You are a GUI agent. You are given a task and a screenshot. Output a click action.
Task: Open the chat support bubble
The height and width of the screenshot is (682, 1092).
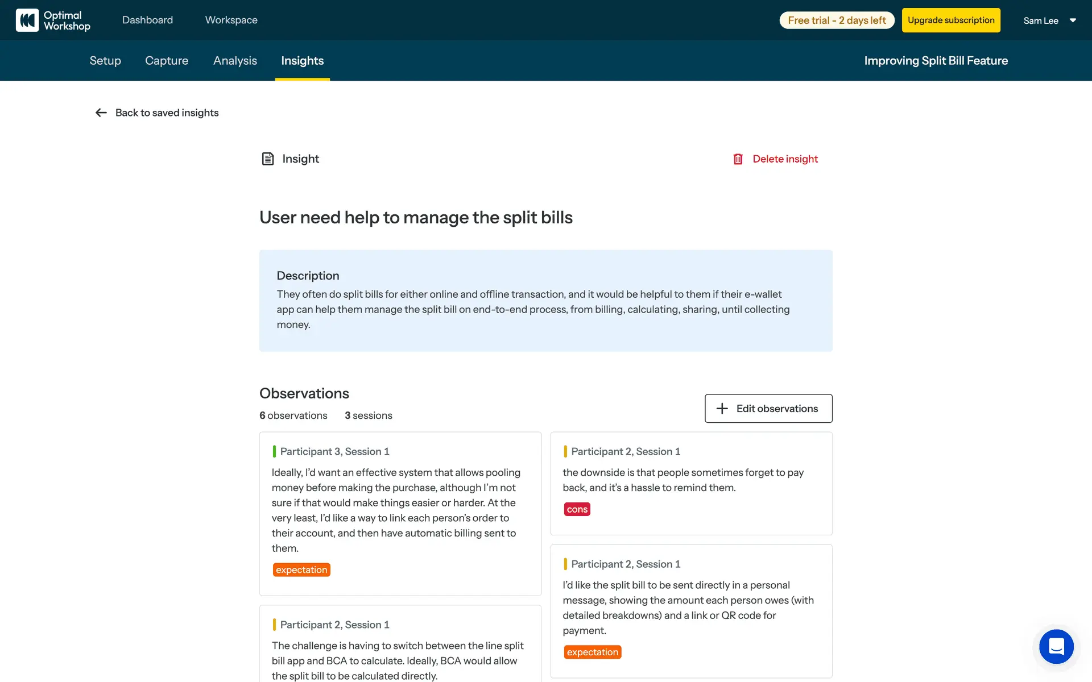point(1056,646)
